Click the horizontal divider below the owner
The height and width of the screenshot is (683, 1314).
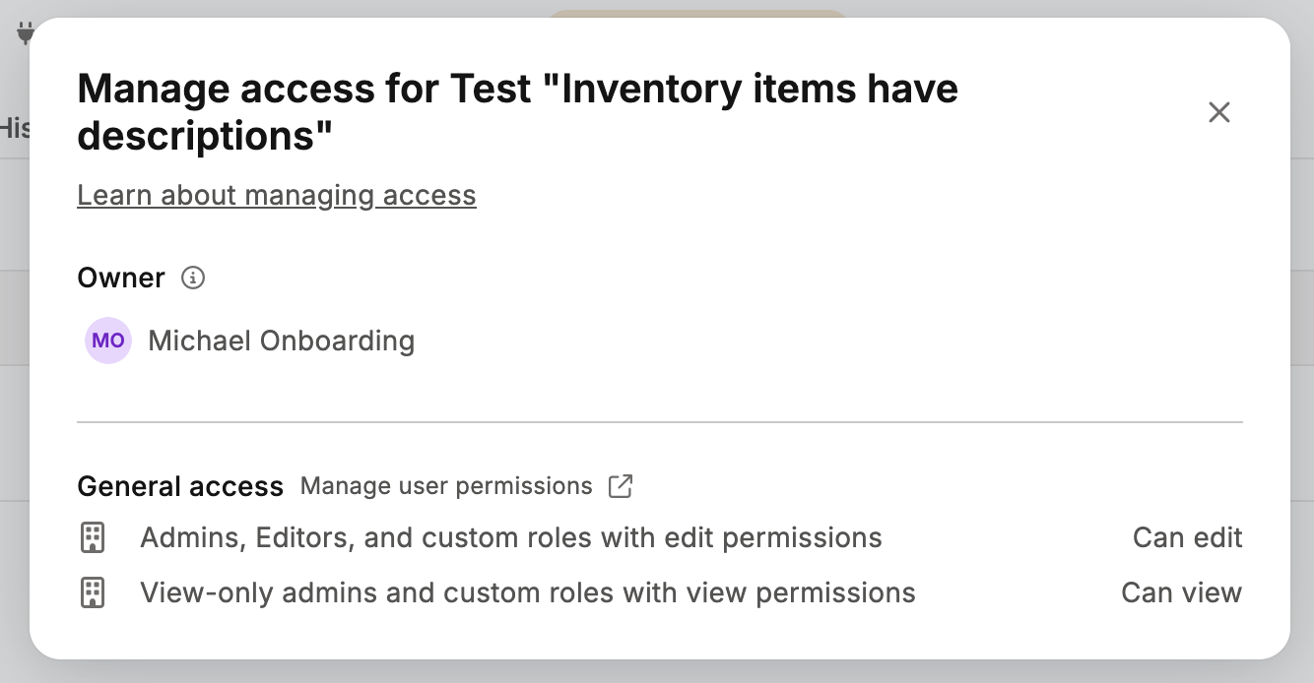coord(660,422)
